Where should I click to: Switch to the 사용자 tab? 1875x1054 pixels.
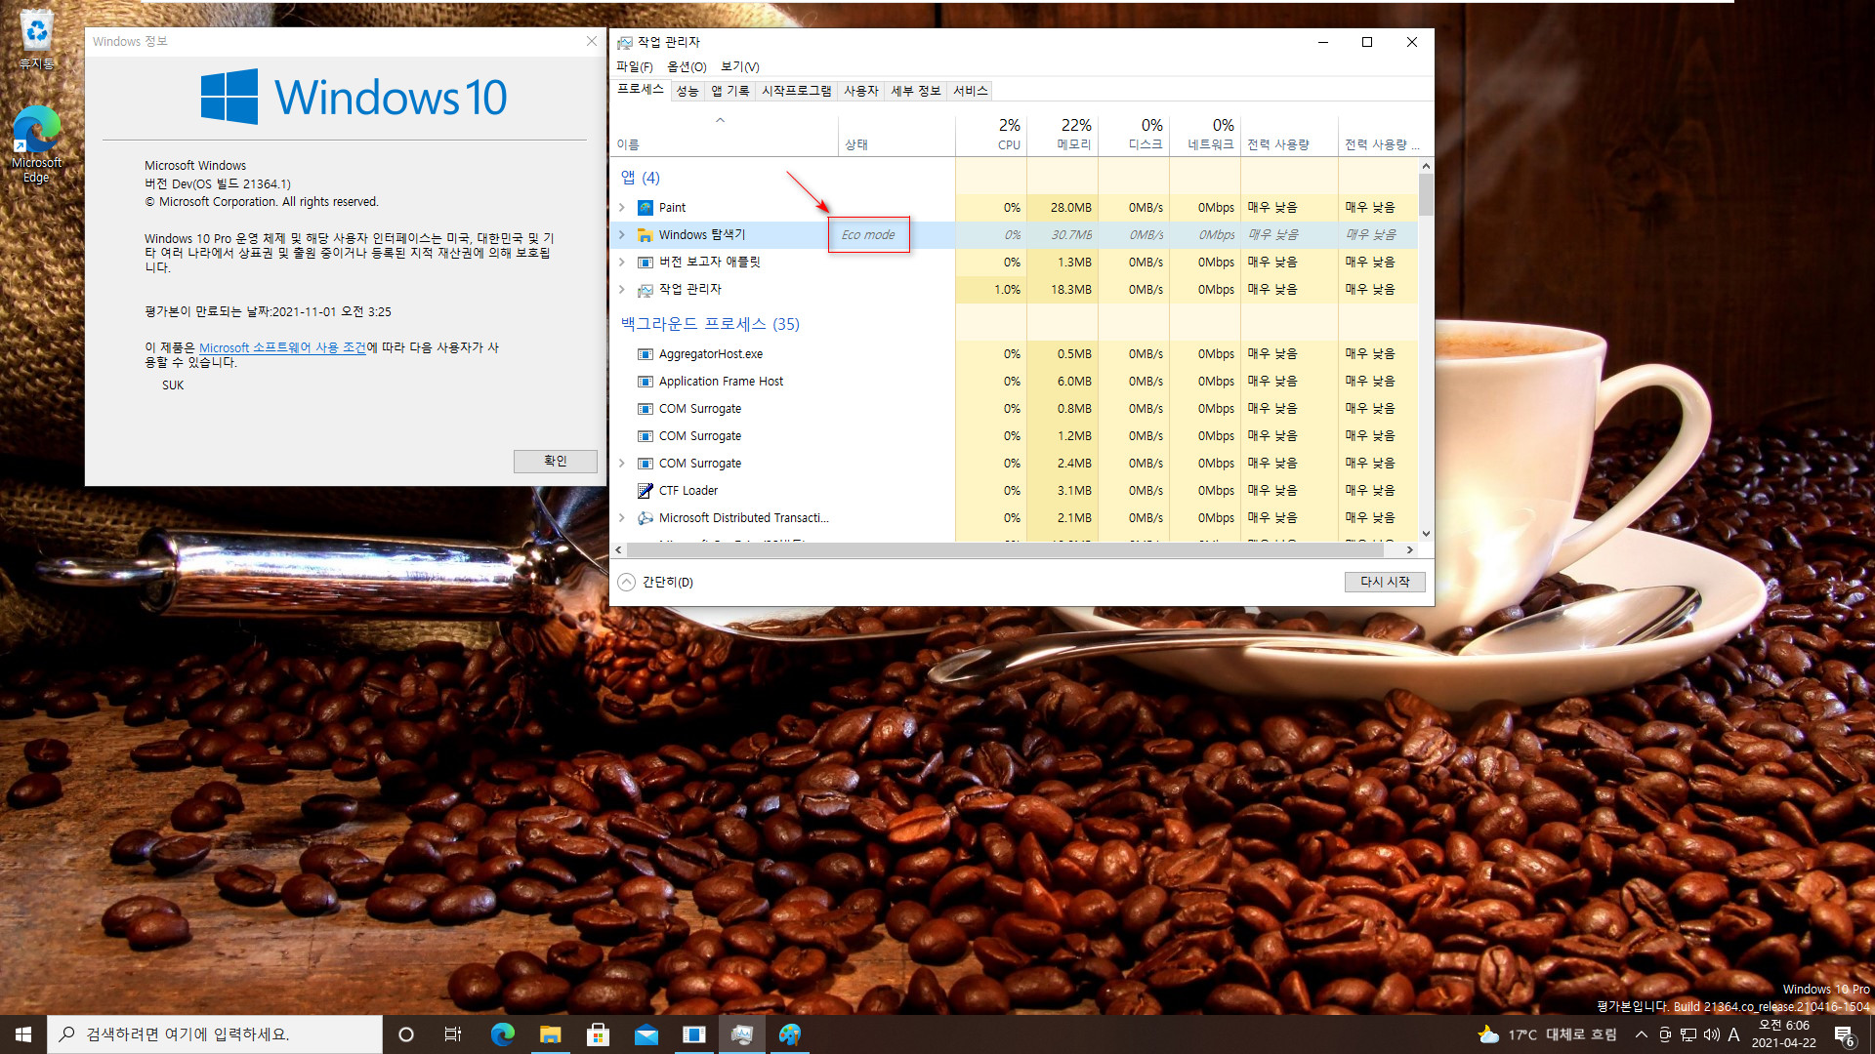coord(861,91)
